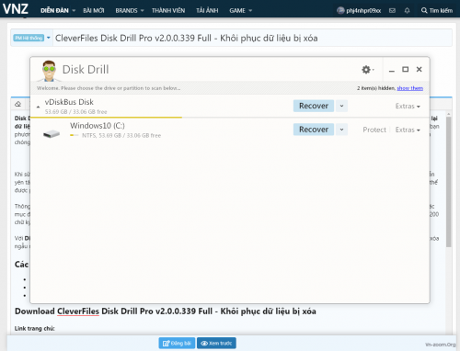The height and width of the screenshot is (351, 460).
Task: Click the Windows10 (C:) drive icon
Action: (x=52, y=133)
